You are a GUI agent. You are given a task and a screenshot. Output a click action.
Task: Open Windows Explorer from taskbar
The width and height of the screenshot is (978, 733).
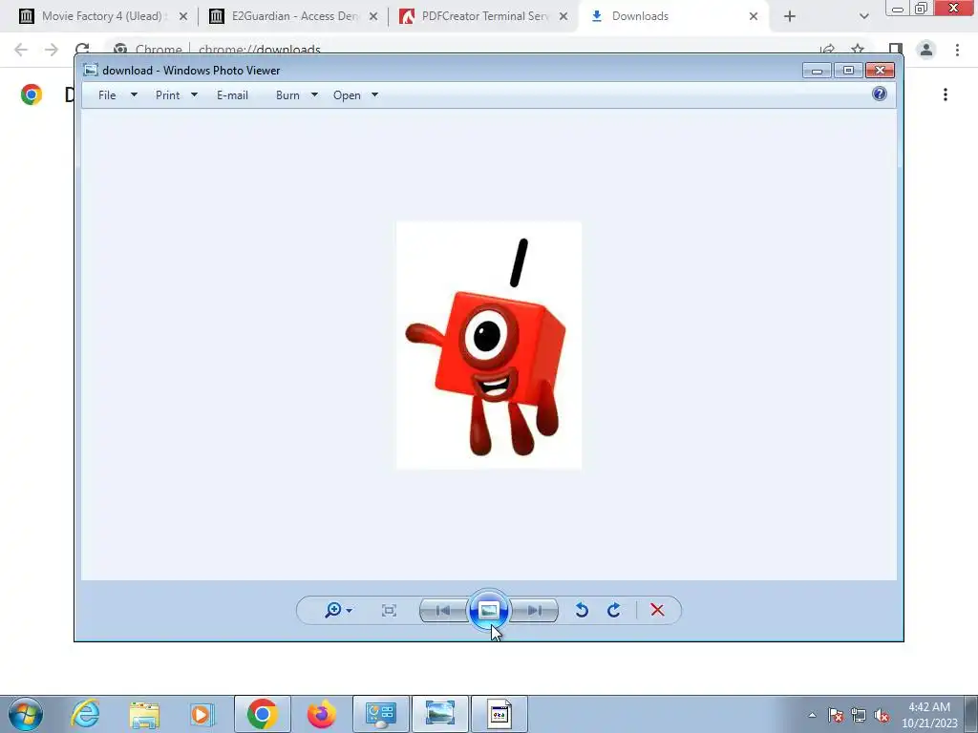tap(144, 714)
